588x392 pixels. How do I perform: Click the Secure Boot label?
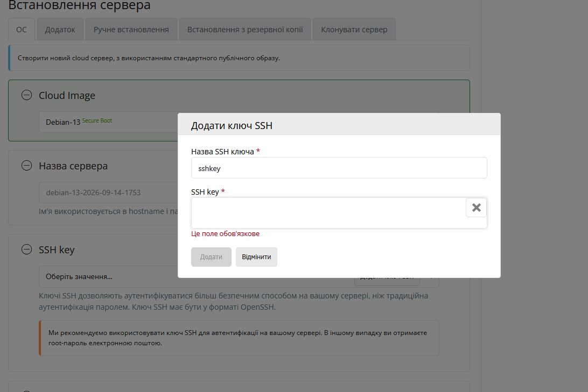[97, 120]
